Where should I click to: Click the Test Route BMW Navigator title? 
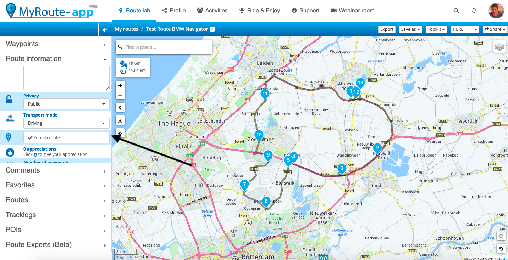pyautogui.click(x=177, y=29)
